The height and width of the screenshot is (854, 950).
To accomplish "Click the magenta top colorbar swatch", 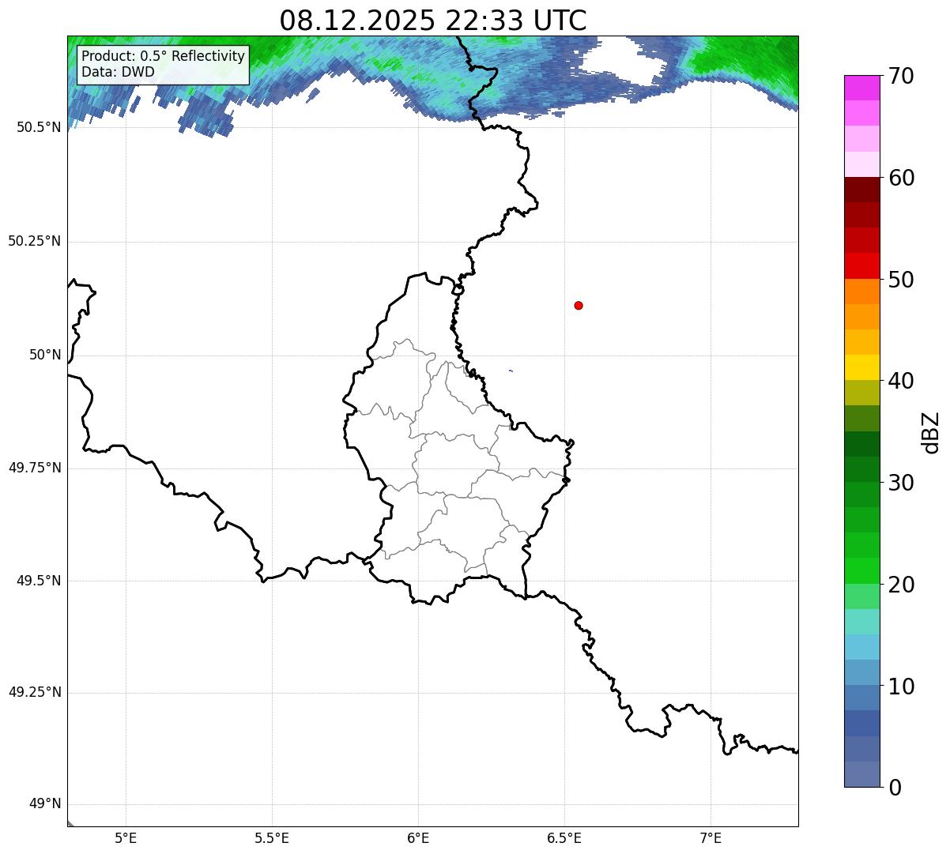I will pyautogui.click(x=861, y=88).
